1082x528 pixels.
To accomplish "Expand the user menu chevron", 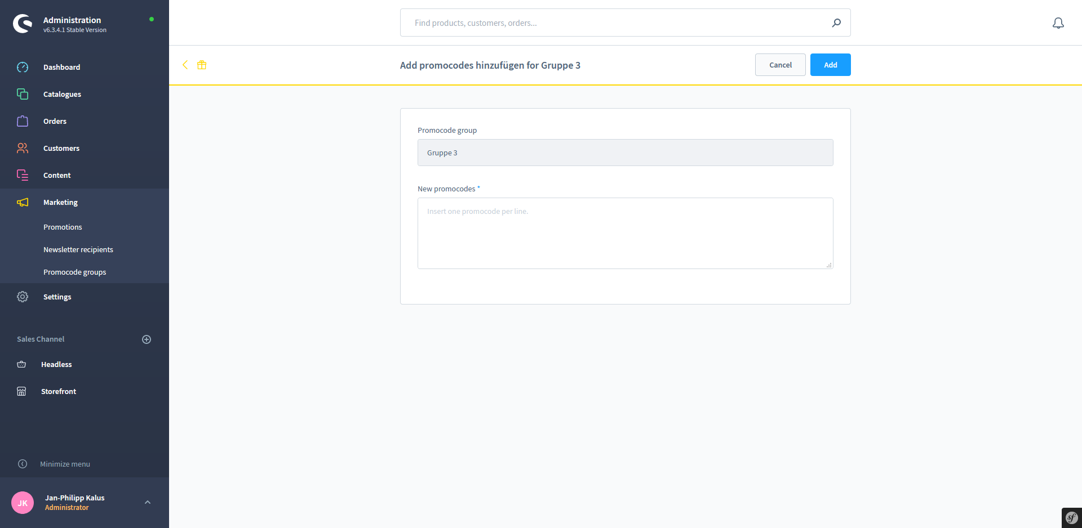I will tap(148, 502).
